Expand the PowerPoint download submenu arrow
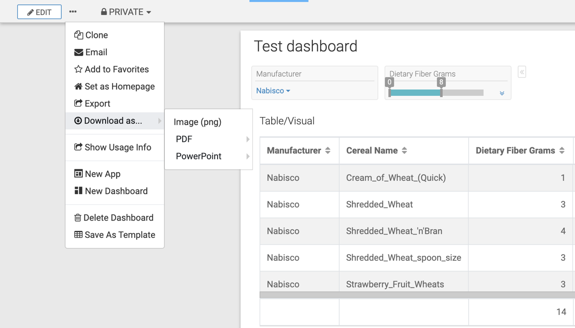The image size is (575, 328). pyautogui.click(x=248, y=156)
